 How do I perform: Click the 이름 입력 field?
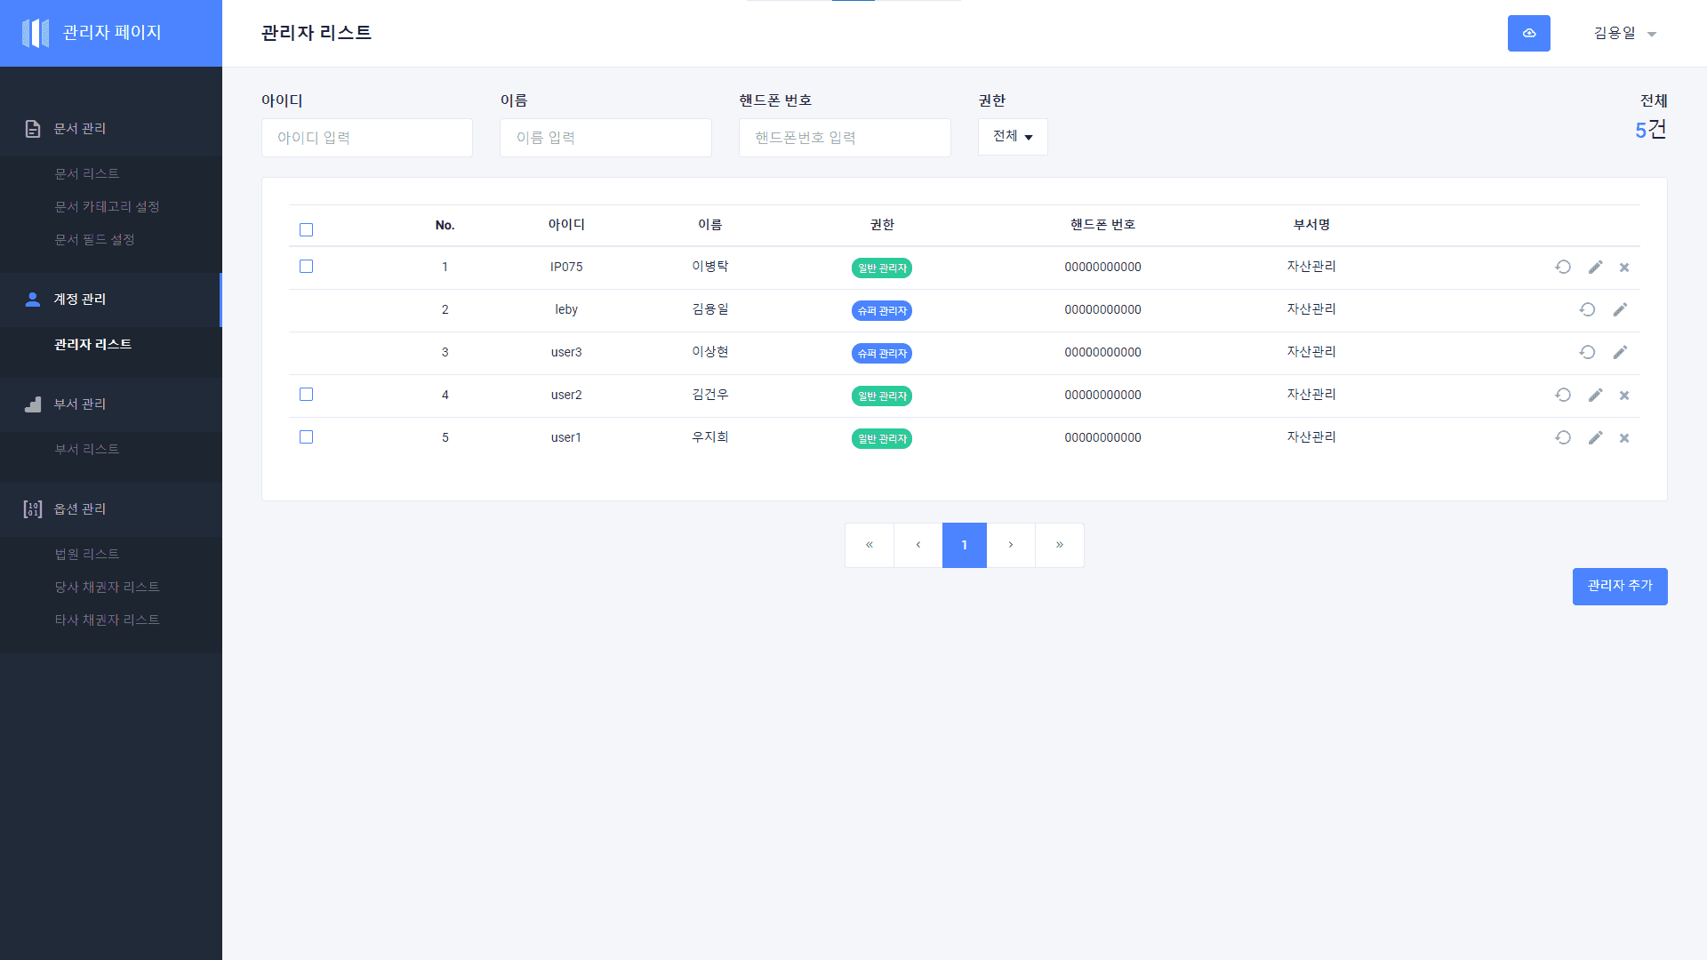click(605, 138)
